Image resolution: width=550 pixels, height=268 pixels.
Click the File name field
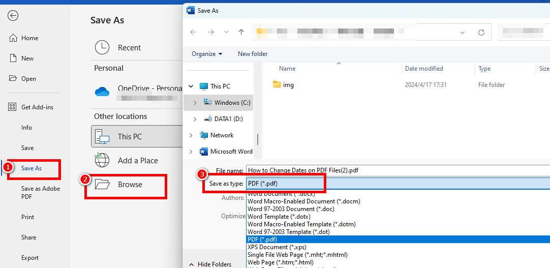click(398, 170)
